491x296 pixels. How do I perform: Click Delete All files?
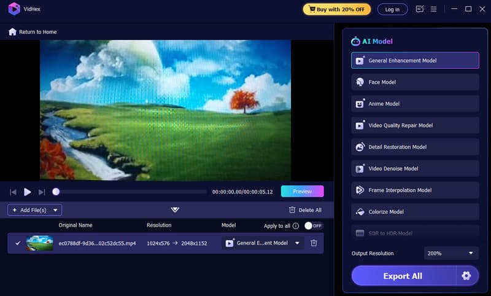[305, 210]
